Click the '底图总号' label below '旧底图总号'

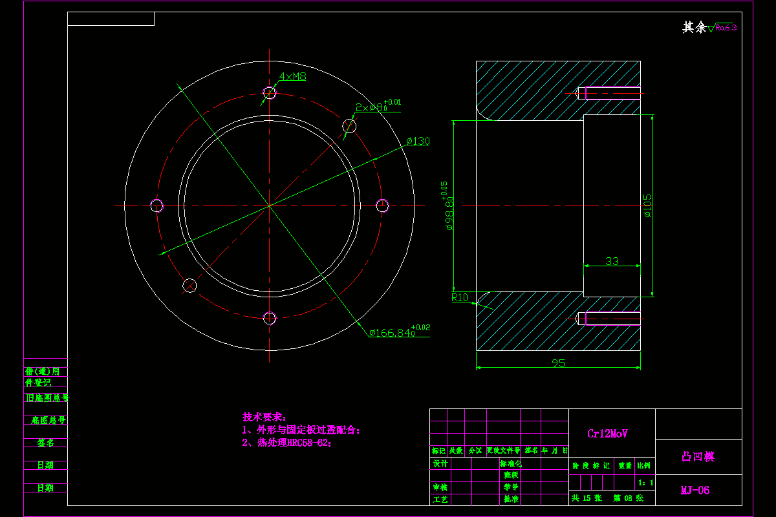[49, 420]
